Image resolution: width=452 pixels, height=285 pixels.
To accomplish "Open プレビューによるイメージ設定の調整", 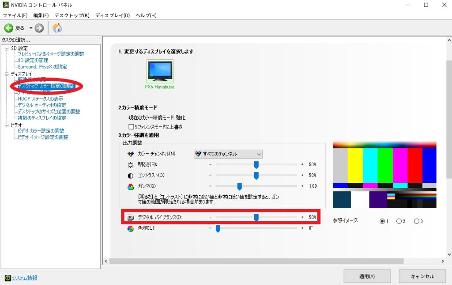I will pos(51,54).
